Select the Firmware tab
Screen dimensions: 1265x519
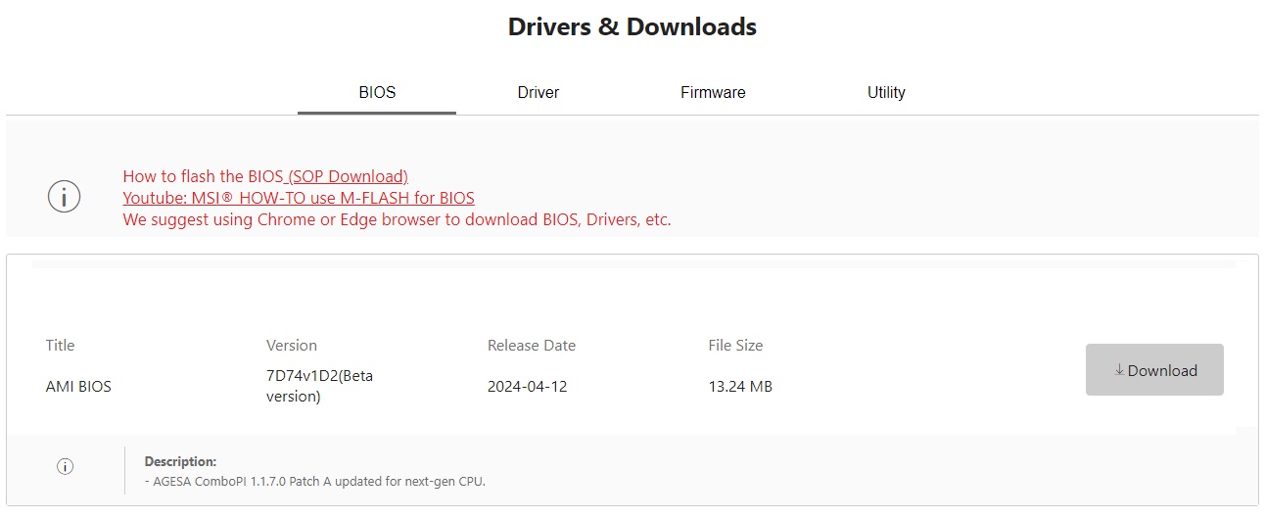[x=713, y=93]
